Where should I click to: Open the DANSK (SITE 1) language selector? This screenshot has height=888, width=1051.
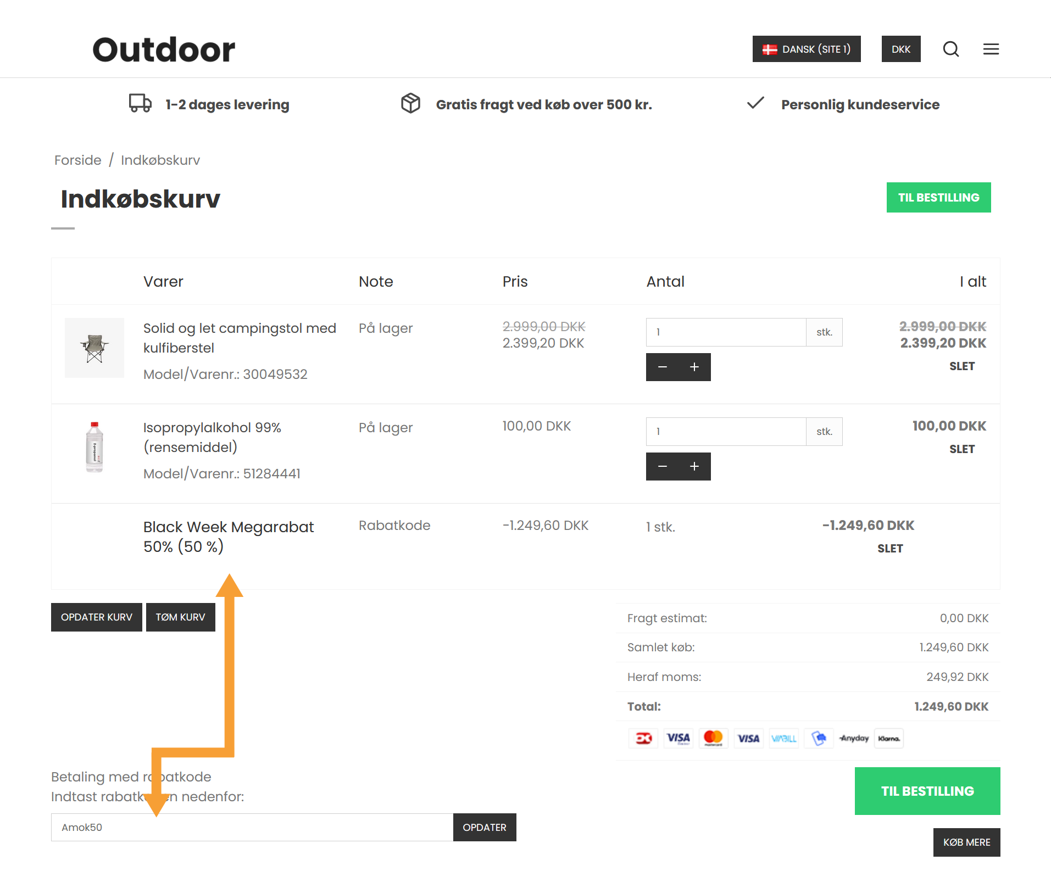point(806,49)
